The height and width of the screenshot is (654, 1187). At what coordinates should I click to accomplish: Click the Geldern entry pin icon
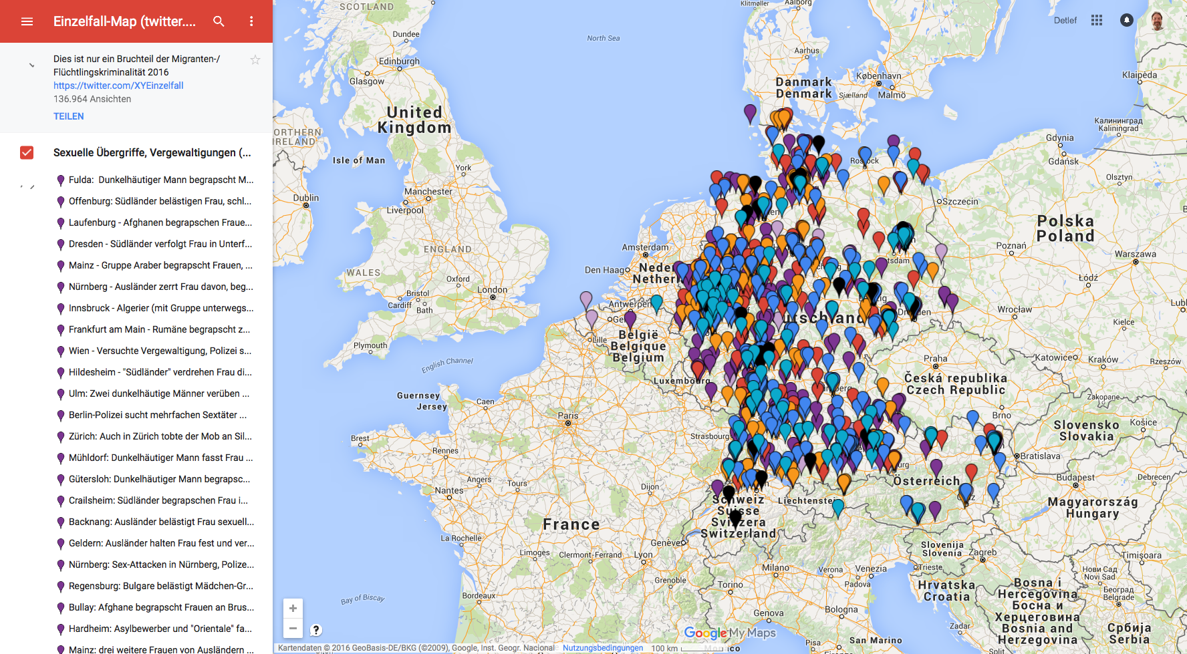pos(61,544)
